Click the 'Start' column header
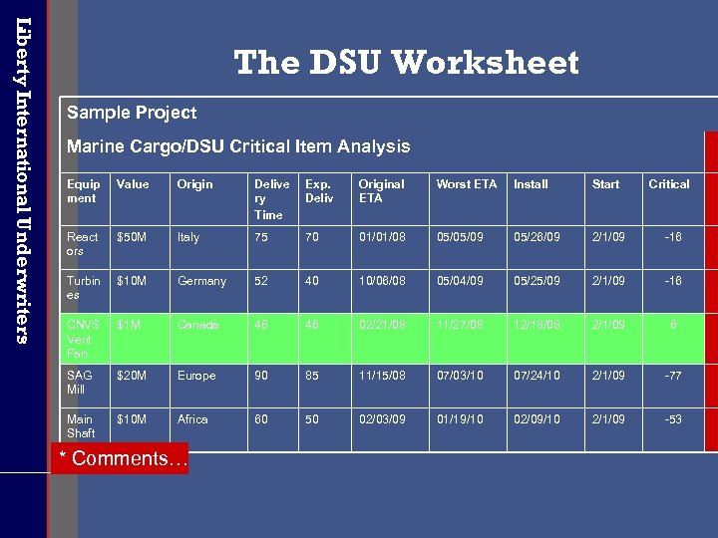Viewport: 718px width, 538px height. click(x=614, y=199)
